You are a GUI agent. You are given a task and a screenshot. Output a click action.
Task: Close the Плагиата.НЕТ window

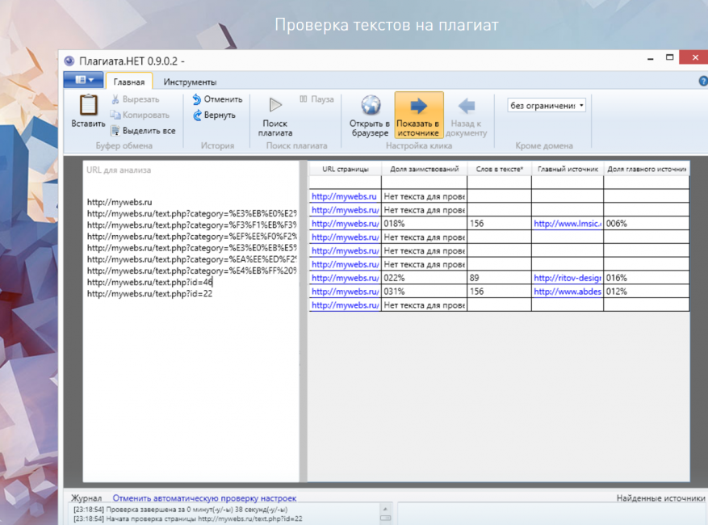click(x=695, y=57)
